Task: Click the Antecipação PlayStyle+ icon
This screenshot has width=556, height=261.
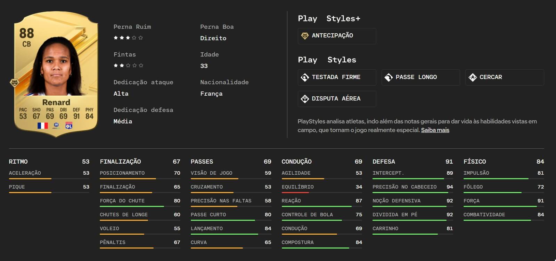Action: click(x=305, y=36)
